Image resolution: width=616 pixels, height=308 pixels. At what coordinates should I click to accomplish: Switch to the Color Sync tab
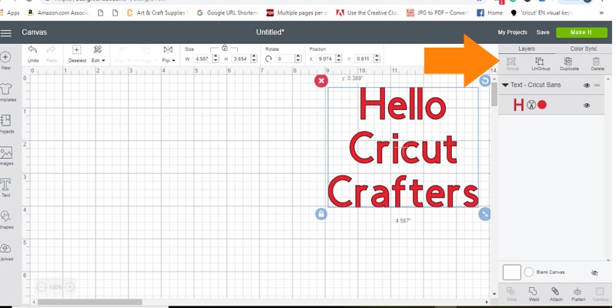pos(584,49)
